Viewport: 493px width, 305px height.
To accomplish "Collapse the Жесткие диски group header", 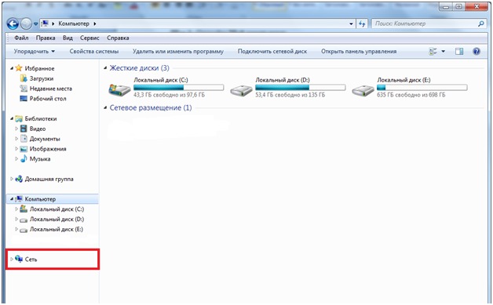I will [106, 68].
